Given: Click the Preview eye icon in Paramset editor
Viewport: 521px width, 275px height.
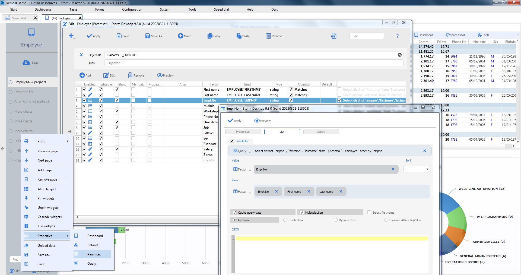Looking at the screenshot, I should pyautogui.click(x=160, y=75).
